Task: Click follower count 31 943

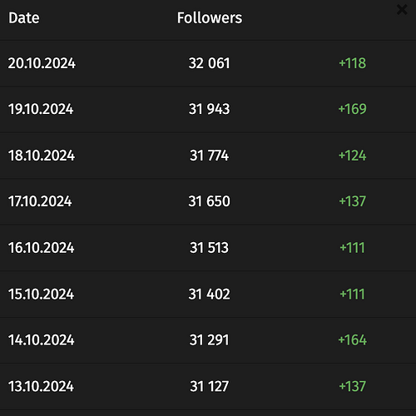Action: point(210,109)
